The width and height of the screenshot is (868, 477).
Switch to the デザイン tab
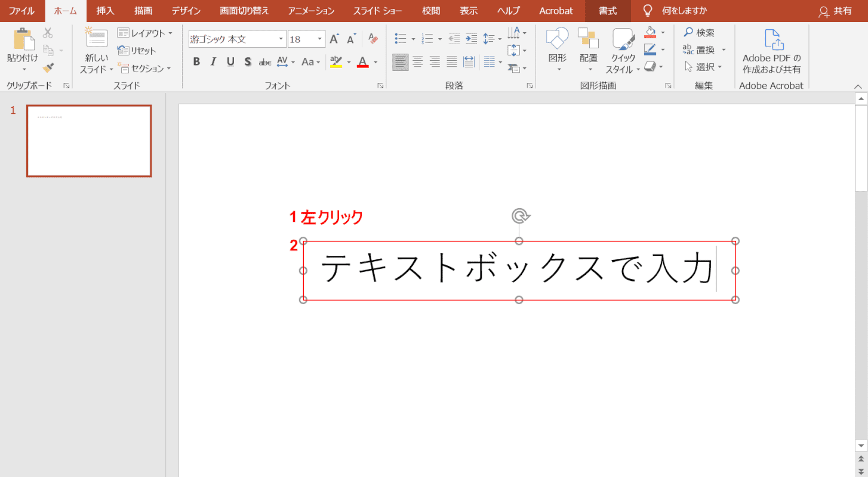pyautogui.click(x=186, y=11)
